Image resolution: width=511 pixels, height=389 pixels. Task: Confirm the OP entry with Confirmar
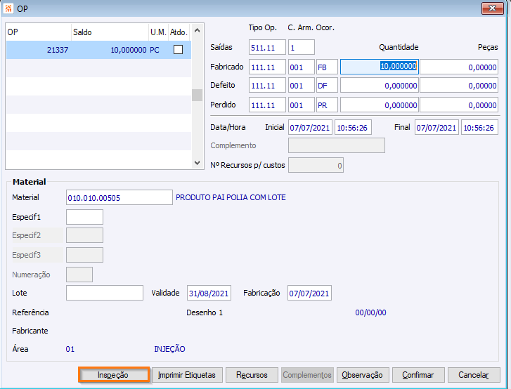[x=418, y=375]
